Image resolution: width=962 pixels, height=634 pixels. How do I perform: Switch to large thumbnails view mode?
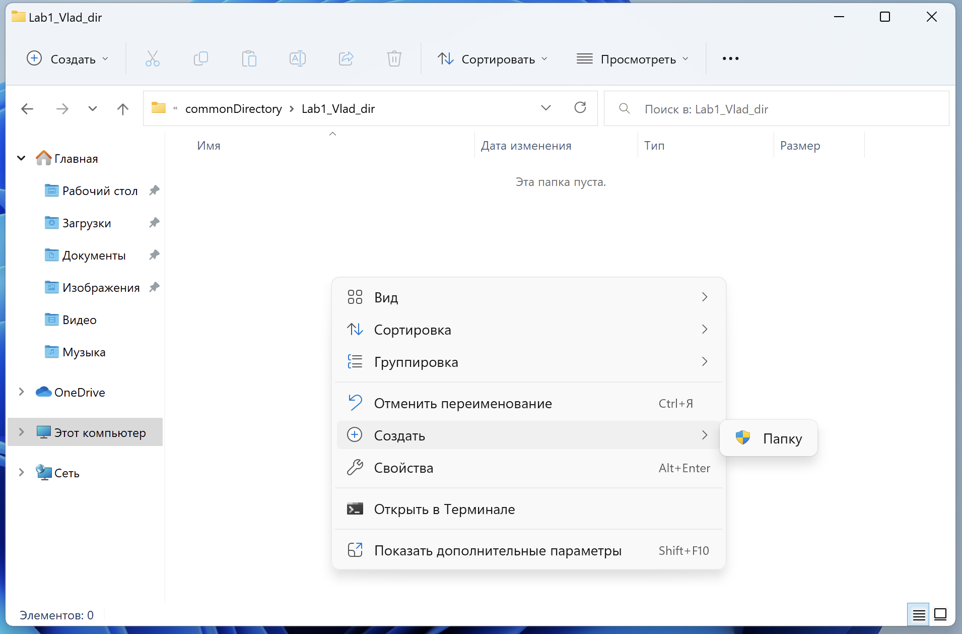[940, 614]
